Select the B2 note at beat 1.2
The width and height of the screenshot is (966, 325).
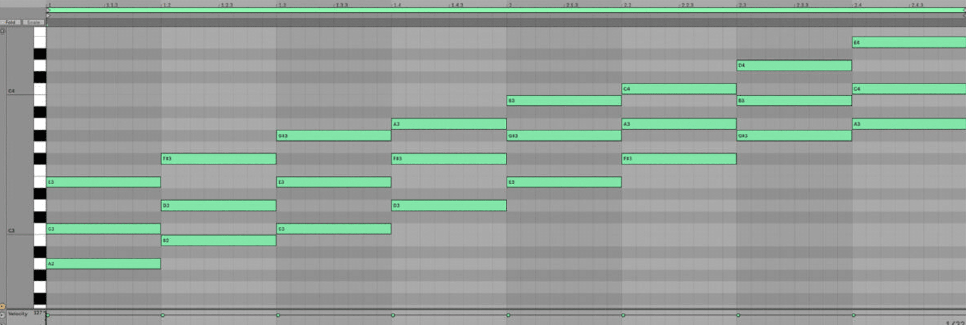[x=219, y=241]
